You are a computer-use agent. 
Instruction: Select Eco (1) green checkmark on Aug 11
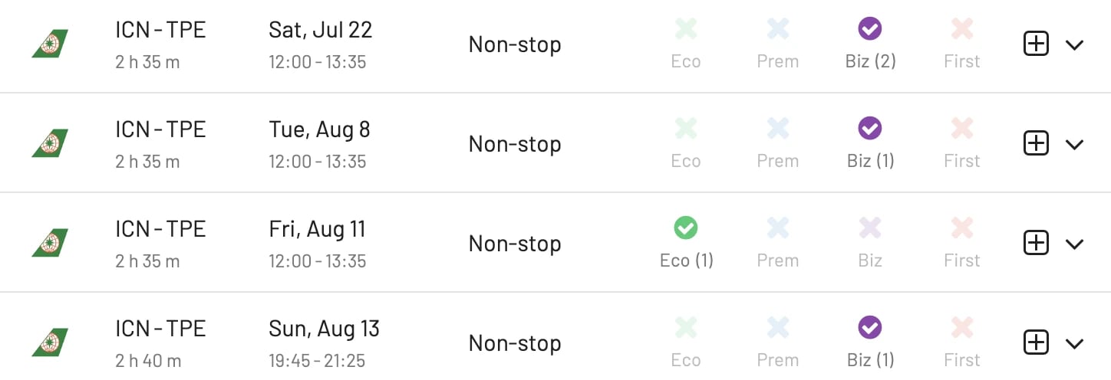[685, 228]
